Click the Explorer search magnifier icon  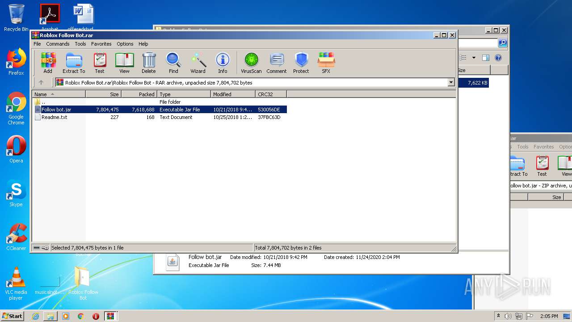click(503, 43)
